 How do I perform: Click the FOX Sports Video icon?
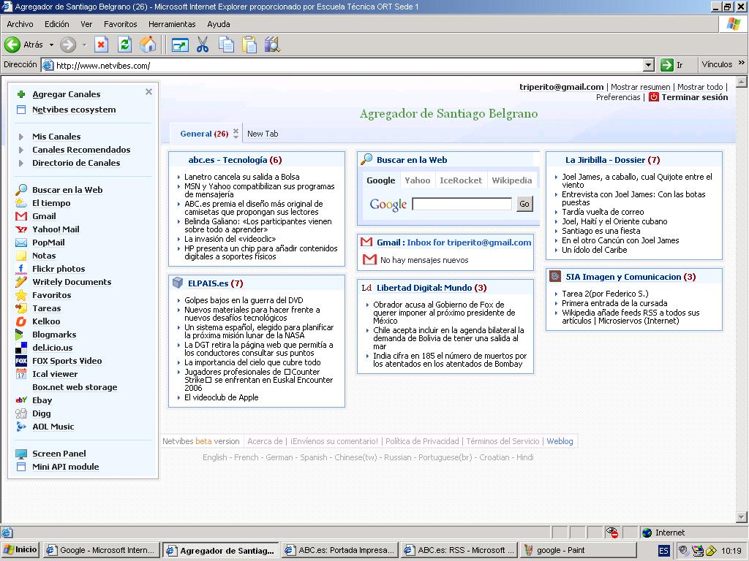pos(21,361)
